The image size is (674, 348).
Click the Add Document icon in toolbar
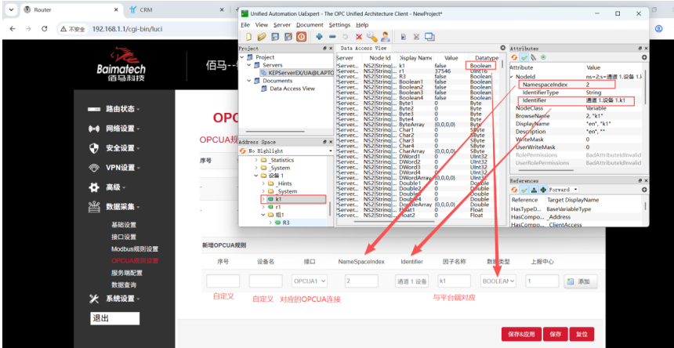pyautogui.click(x=404, y=37)
